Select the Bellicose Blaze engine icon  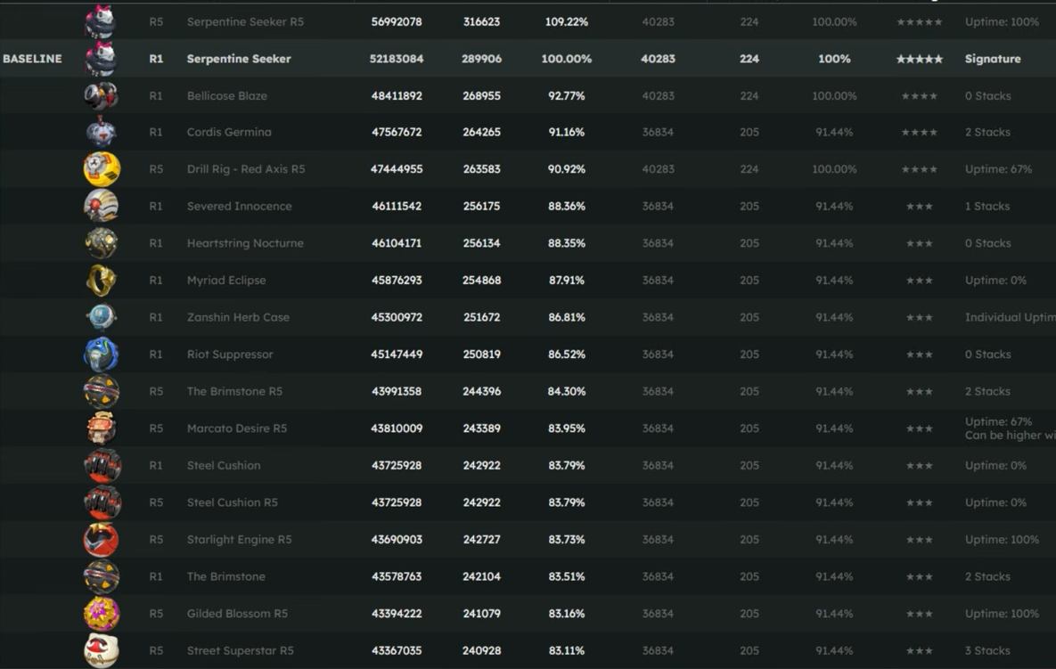coord(101,95)
